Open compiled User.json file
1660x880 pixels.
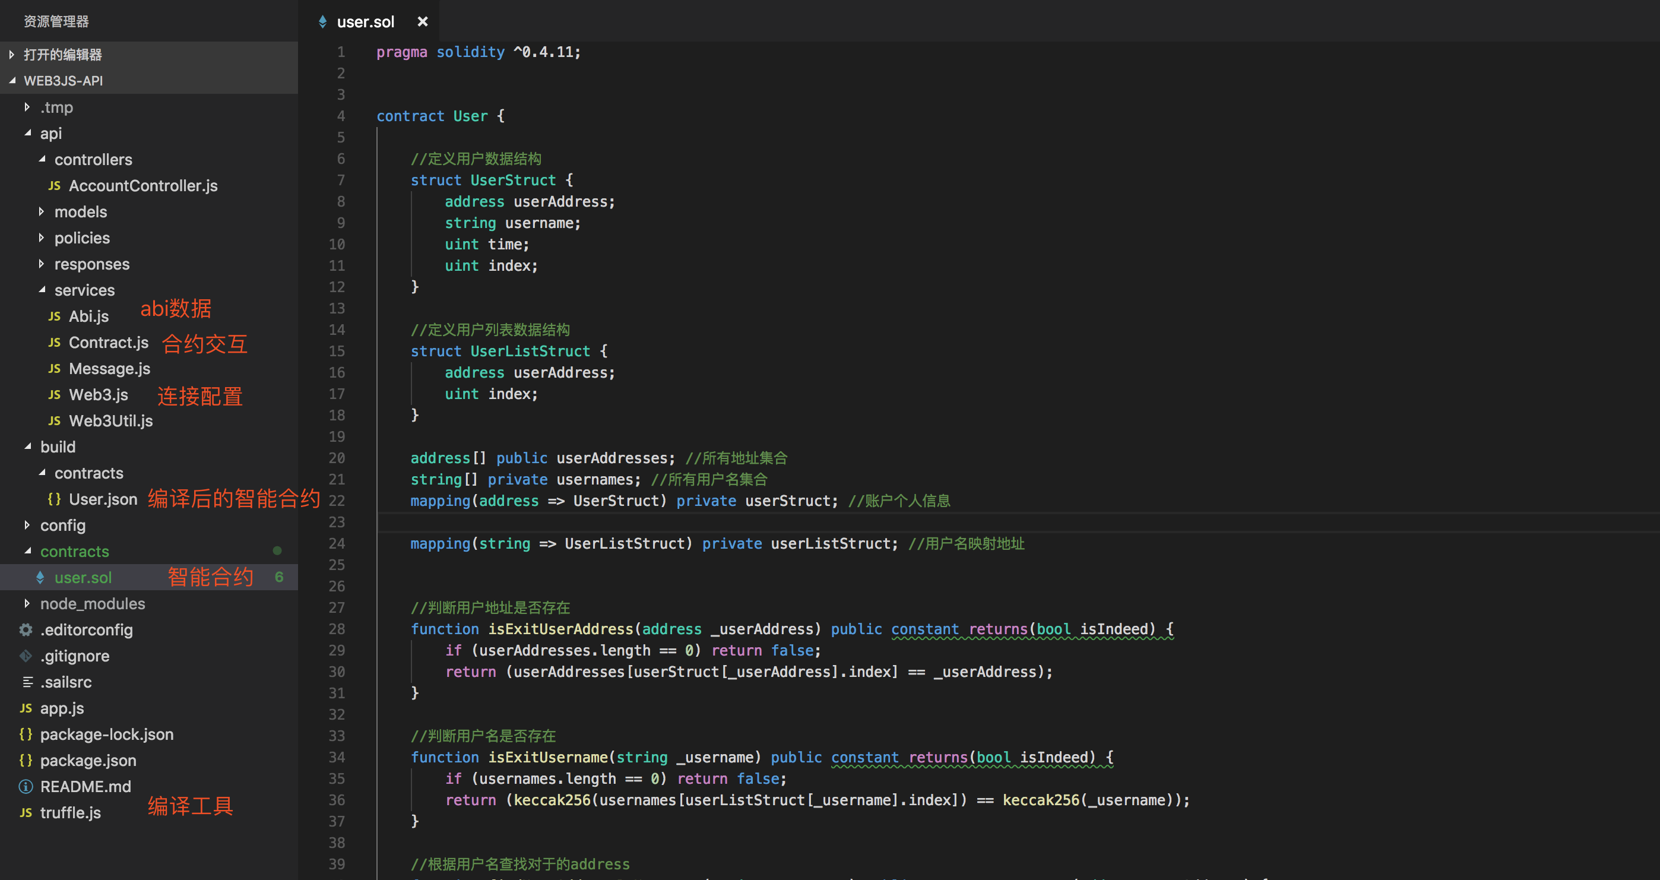[103, 499]
